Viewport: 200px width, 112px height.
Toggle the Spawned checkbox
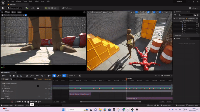pos(38,86)
